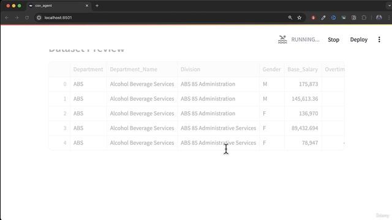Open the extensions puzzle icon
The width and height of the screenshot is (392, 220).
click(364, 18)
